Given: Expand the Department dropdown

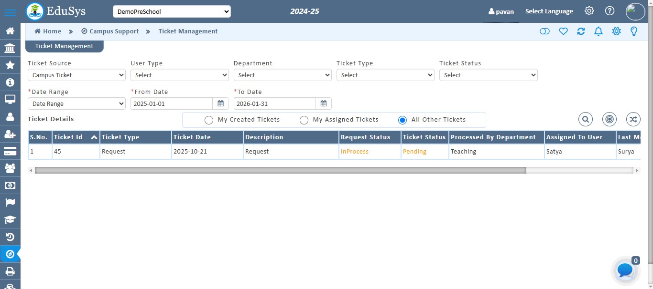Looking at the screenshot, I should [282, 75].
